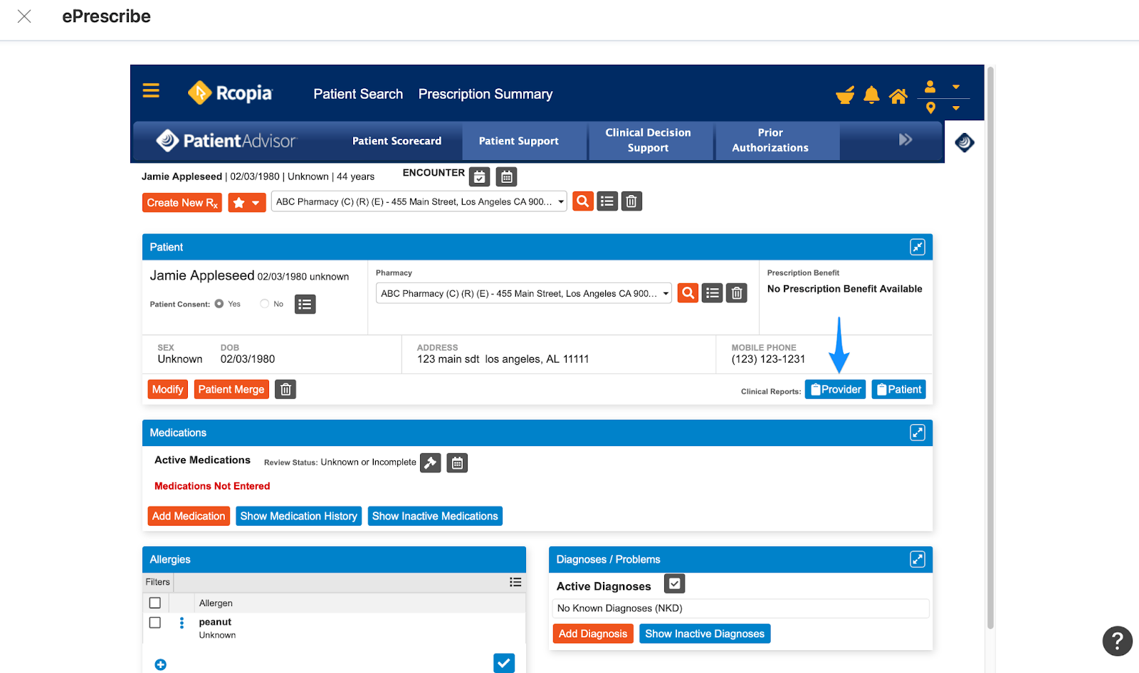Screen dimensions: 1139x673
Task: Open Pharmacy dropdown in Patient panel
Action: [524, 293]
